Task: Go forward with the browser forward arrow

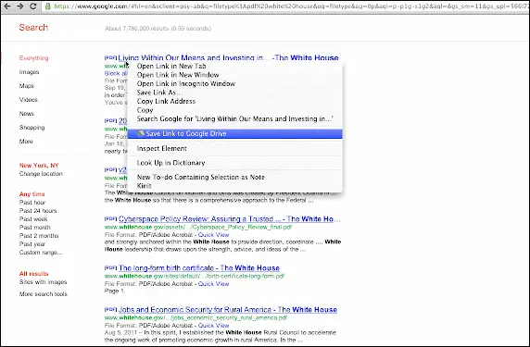Action: tap(20, 6)
